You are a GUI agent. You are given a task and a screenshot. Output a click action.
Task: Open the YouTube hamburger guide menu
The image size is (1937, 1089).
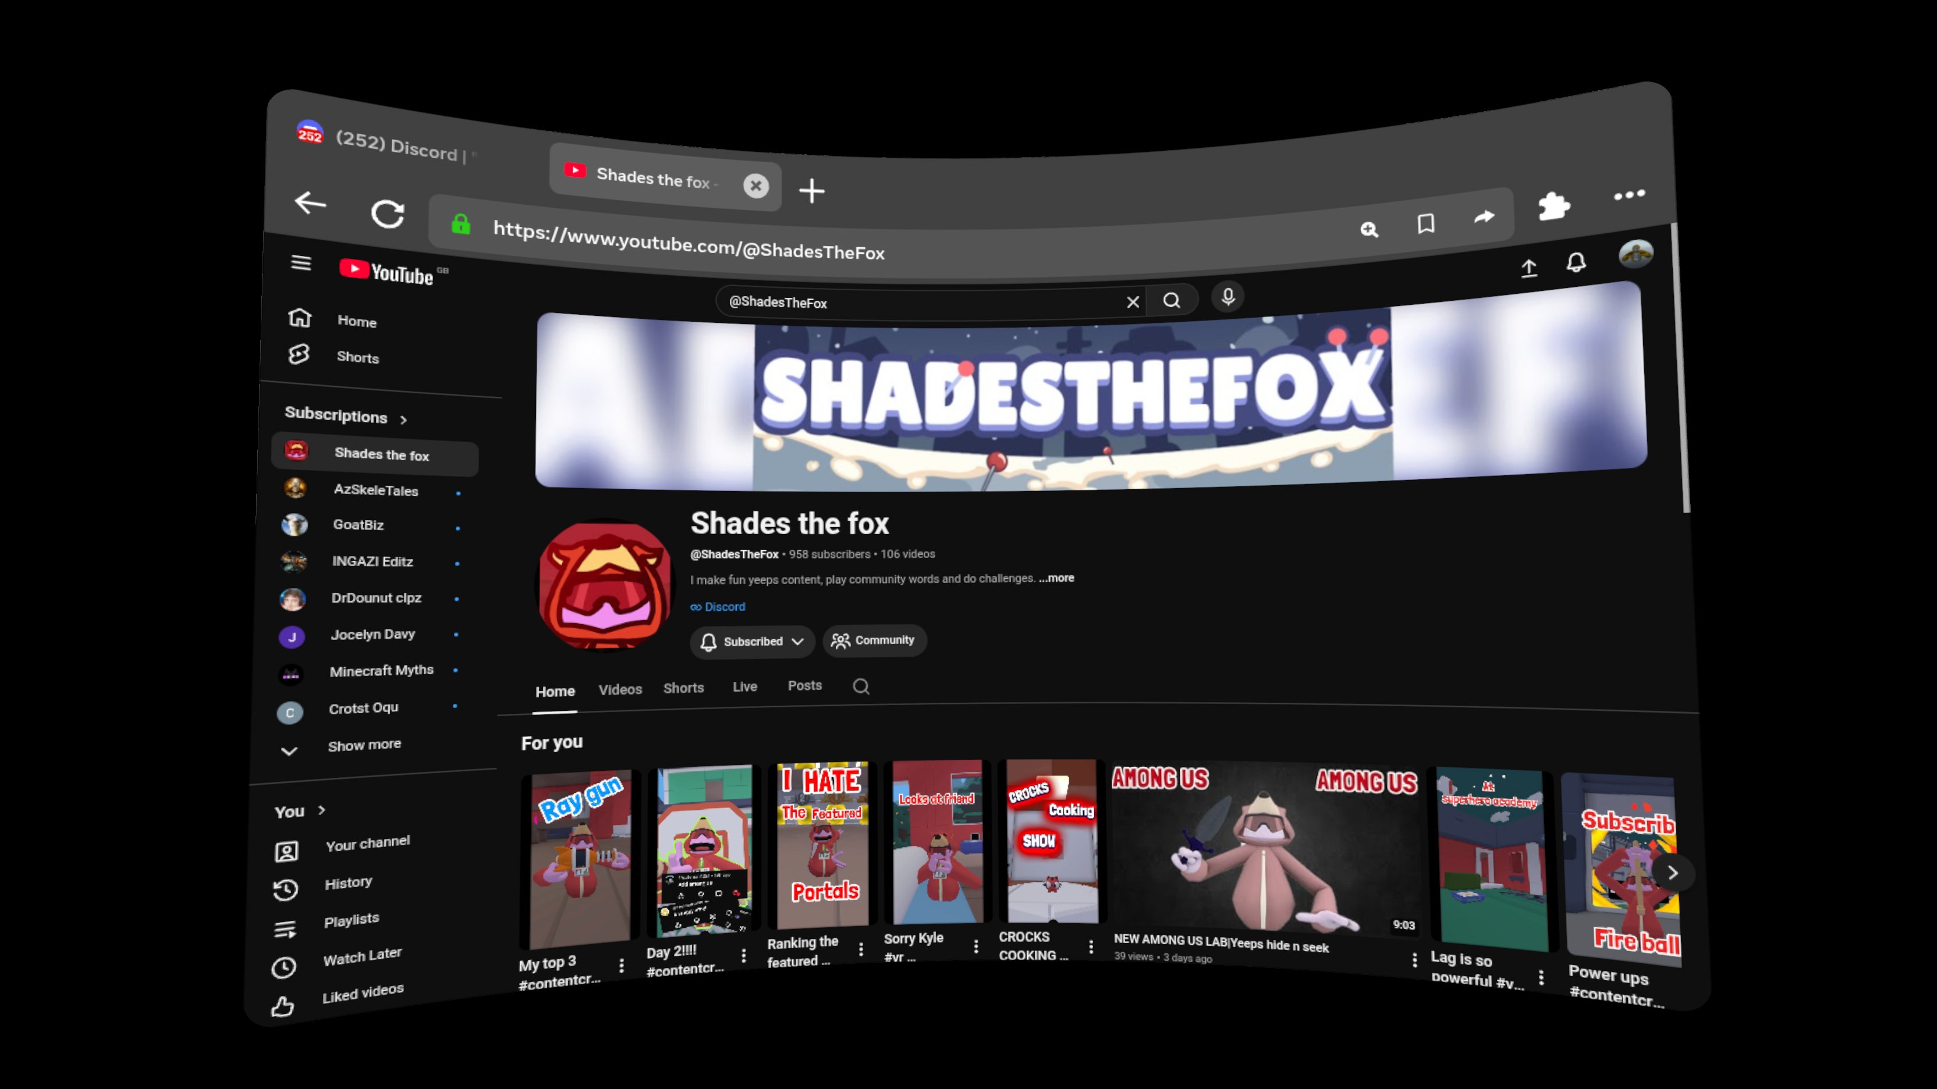[301, 262]
